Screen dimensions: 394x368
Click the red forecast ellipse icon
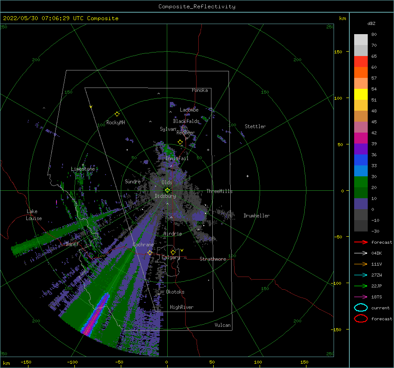coord(361,319)
